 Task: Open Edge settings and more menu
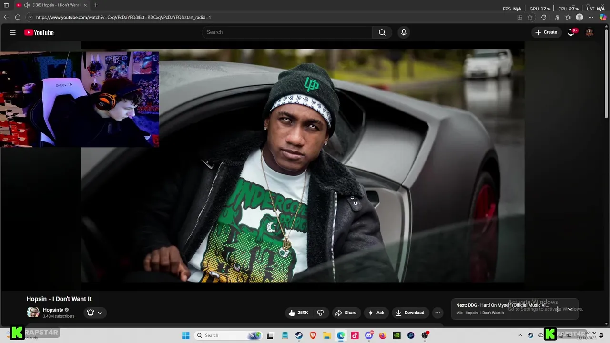(x=591, y=17)
